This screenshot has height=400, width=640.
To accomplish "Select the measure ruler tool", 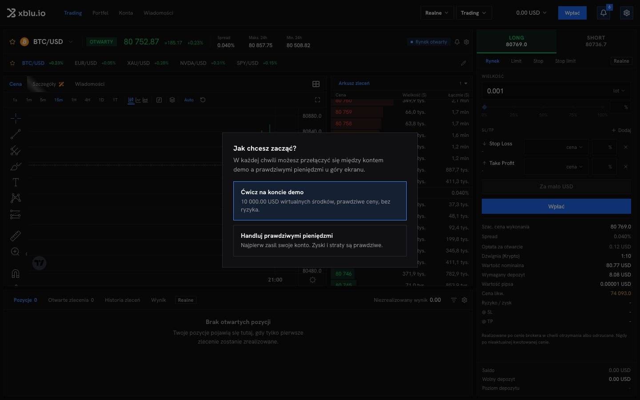I will pos(16,236).
